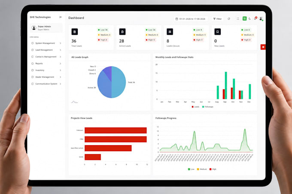The width and height of the screenshot is (292, 194).
Task: Click the Low: 8 badge in Leads Closure
Action: pyautogui.click(x=198, y=30)
